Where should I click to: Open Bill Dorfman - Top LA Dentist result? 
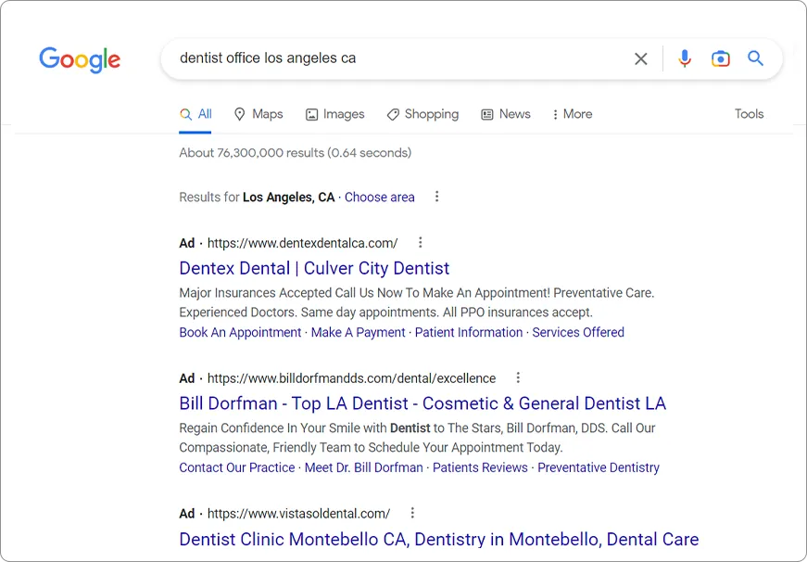pos(422,403)
